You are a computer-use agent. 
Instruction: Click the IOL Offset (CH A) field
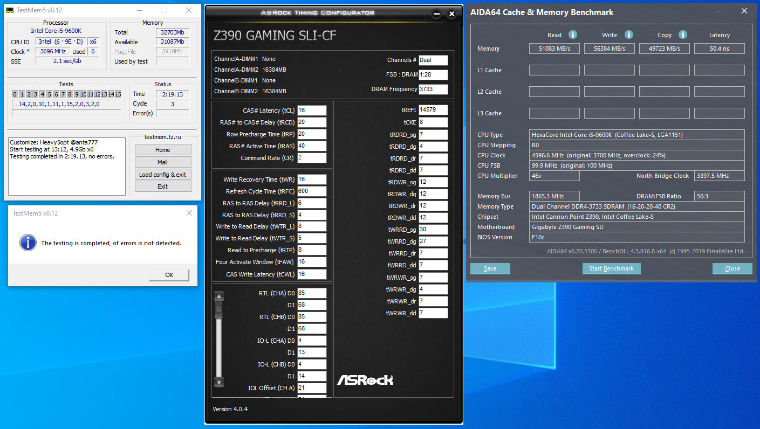pyautogui.click(x=312, y=388)
